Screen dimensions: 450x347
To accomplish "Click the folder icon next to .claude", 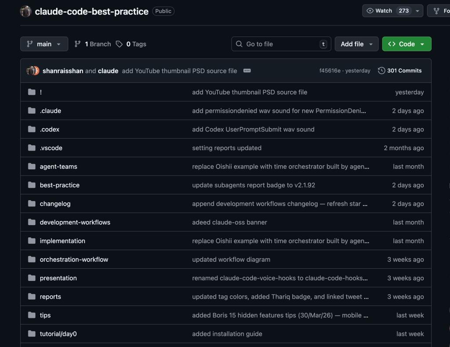I will (32, 111).
